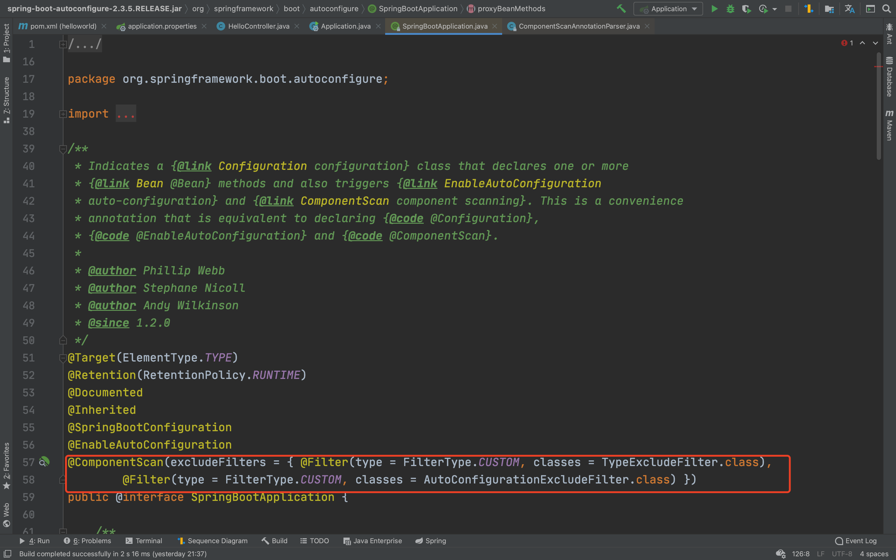896x560 pixels.
Task: Click the Search Everywhere magnifier icon
Action: pyautogui.click(x=886, y=8)
